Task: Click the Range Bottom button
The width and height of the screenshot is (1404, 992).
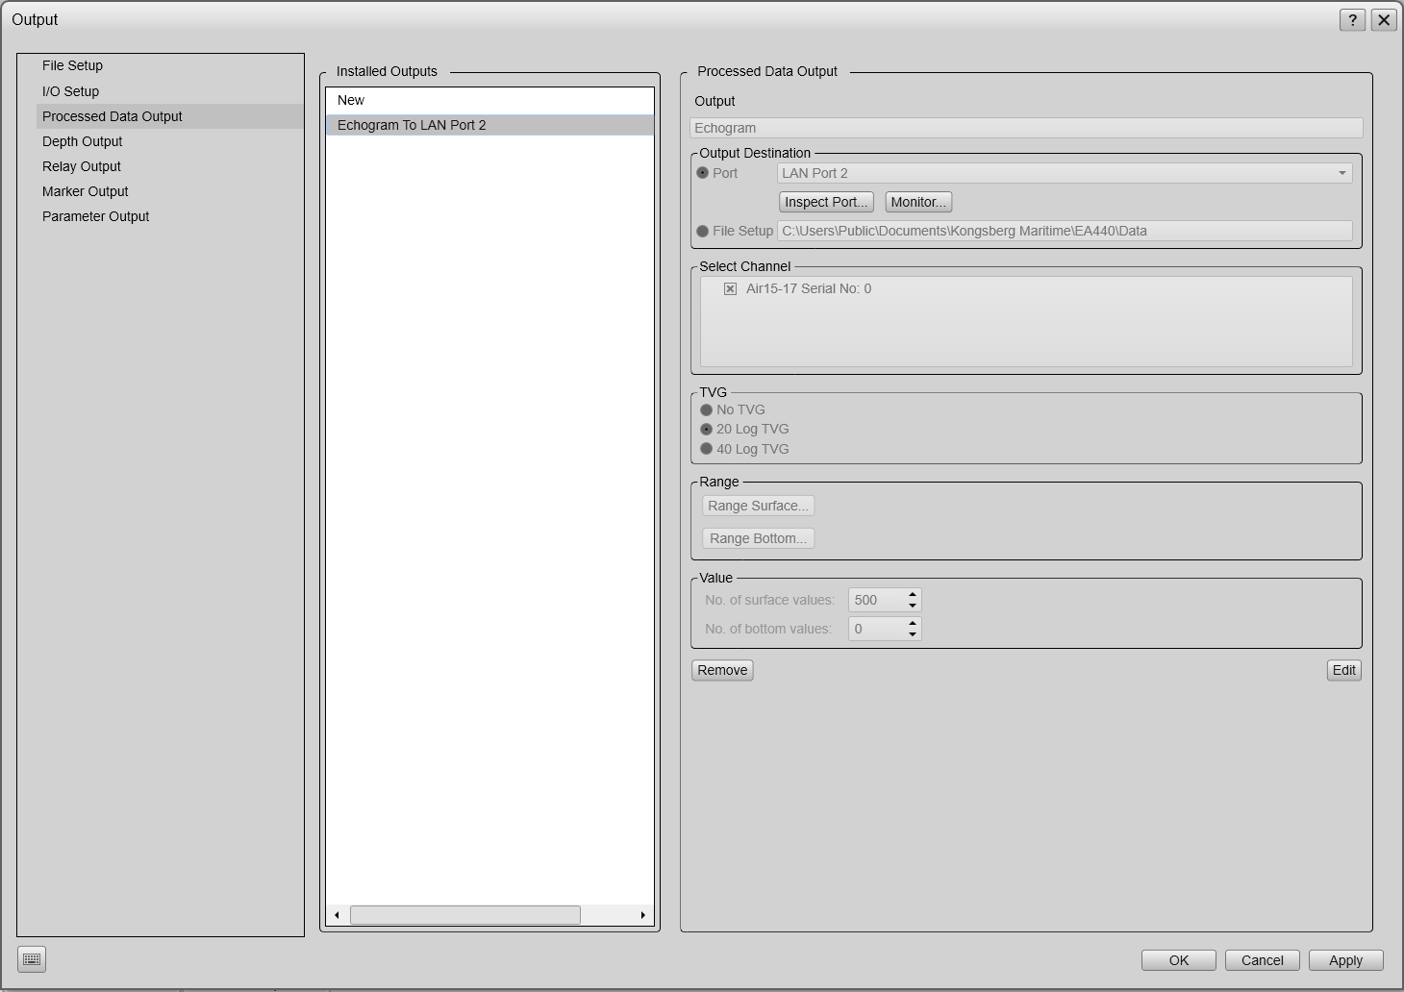Action: tap(759, 538)
